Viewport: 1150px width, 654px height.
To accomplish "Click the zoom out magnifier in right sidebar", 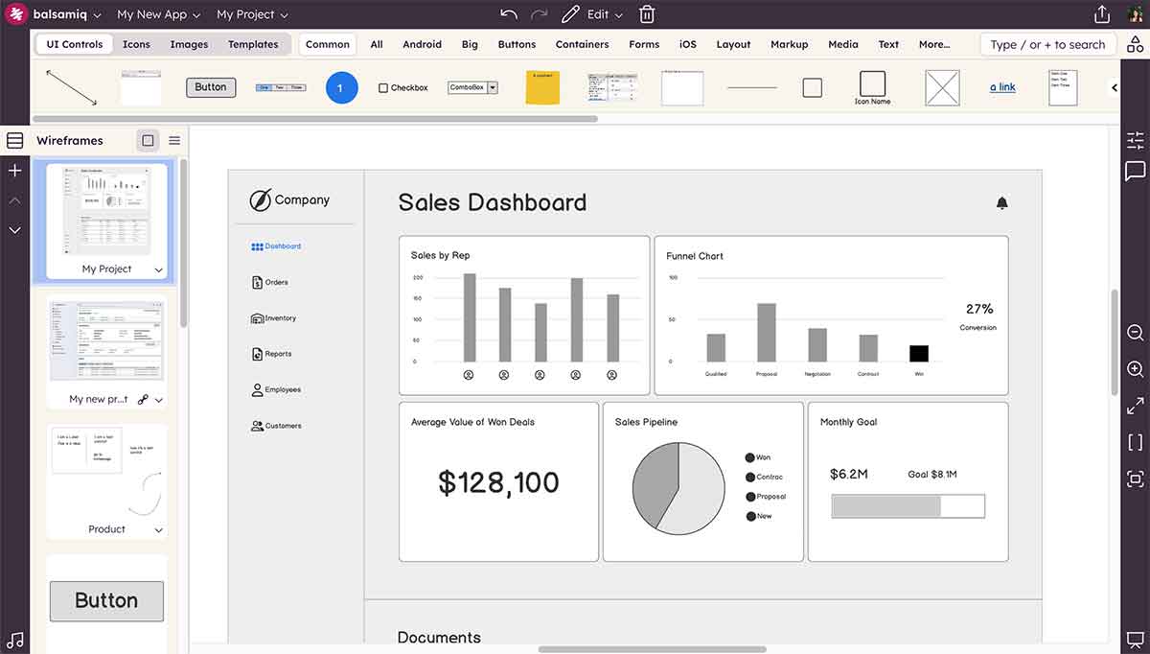I will [x=1135, y=332].
